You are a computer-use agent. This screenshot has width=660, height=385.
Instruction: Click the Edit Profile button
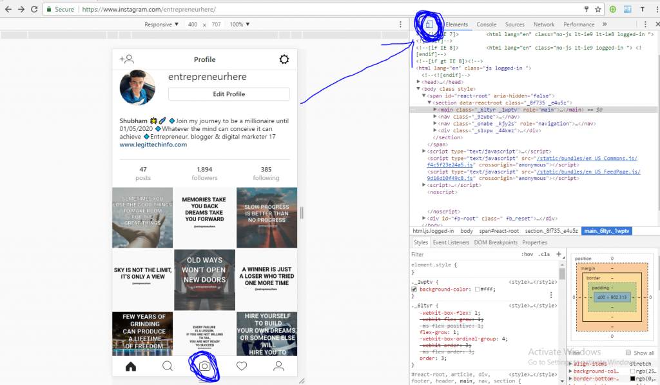click(x=229, y=94)
